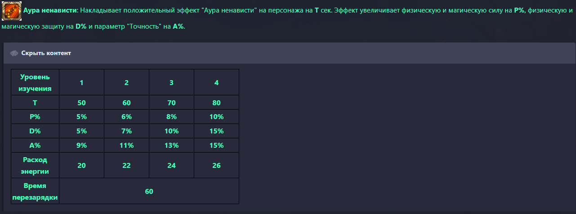Click the D% value 7% cell

coord(126,131)
